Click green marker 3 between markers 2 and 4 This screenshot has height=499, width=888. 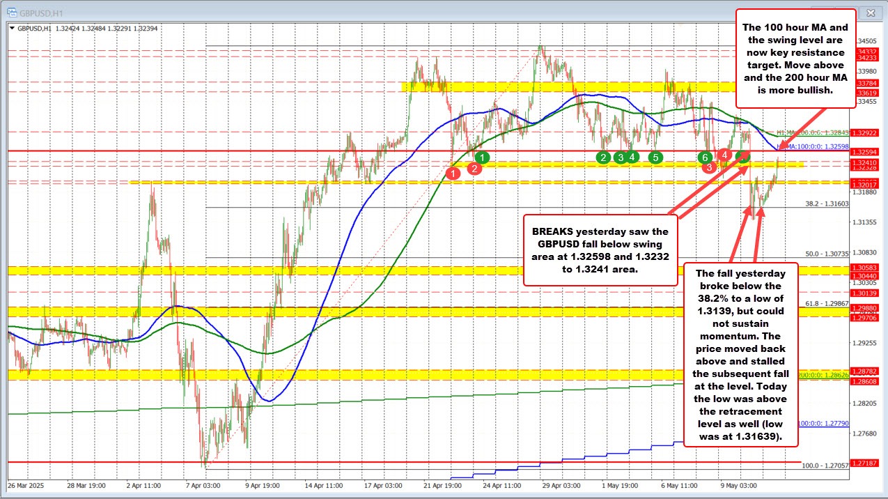point(621,158)
